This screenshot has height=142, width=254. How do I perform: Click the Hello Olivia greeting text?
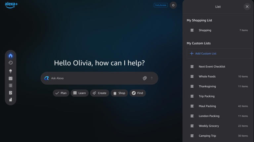[99, 63]
